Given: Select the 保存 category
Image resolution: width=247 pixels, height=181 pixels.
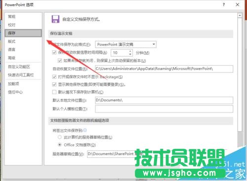Looking at the screenshot, I should tap(23, 33).
